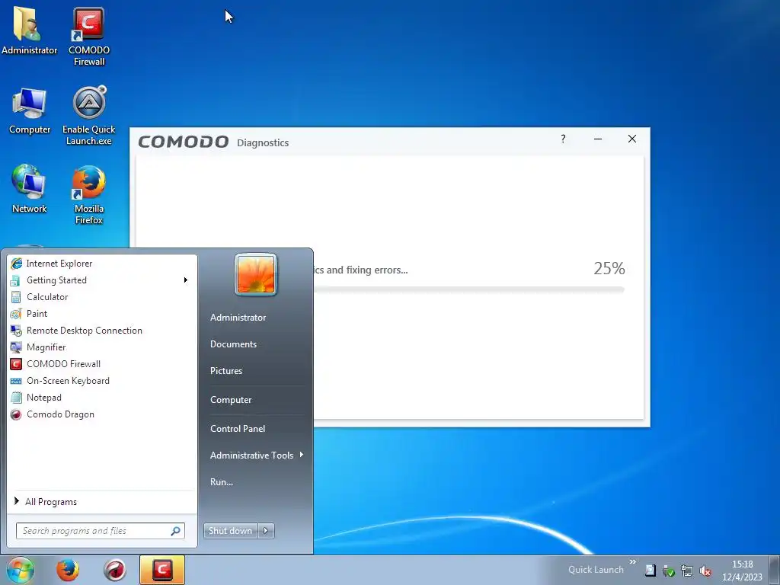
Task: Click the Getting Started icon in Start menu
Action: 16,280
